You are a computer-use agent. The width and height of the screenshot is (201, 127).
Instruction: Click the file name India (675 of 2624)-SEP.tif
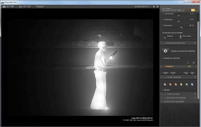[142, 118]
